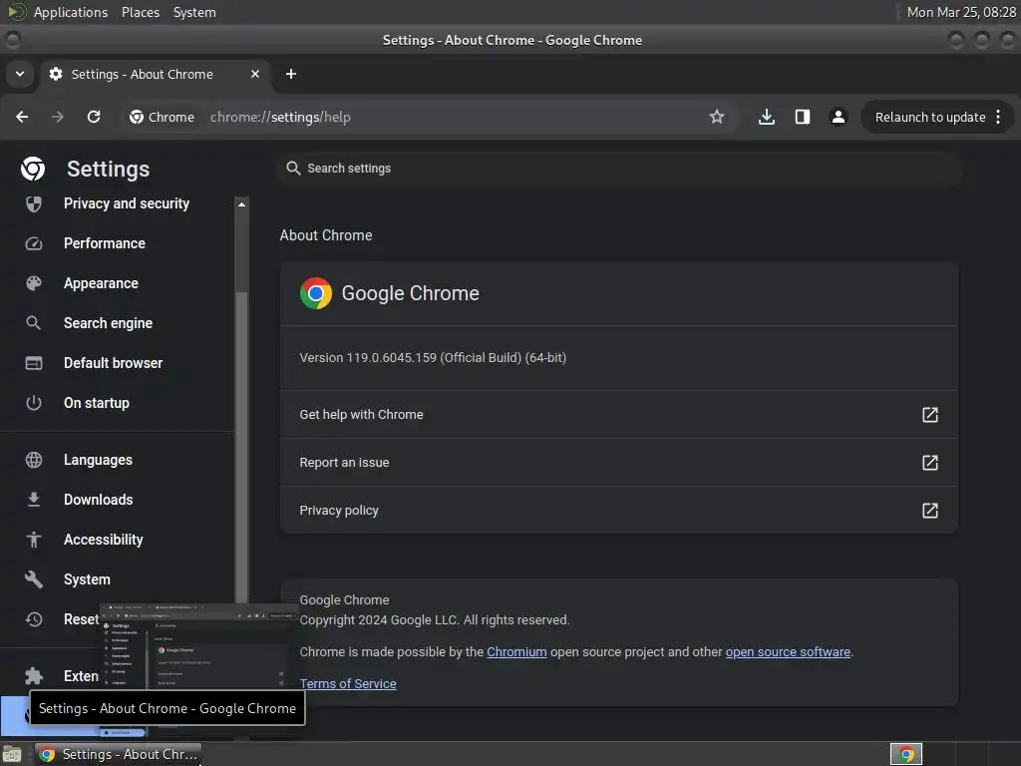Click the window preview thumbnail above taskbar
This screenshot has width=1021, height=766.
[198, 645]
